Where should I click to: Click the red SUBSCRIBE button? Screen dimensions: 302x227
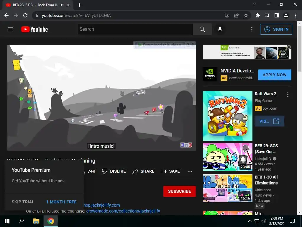180,191
